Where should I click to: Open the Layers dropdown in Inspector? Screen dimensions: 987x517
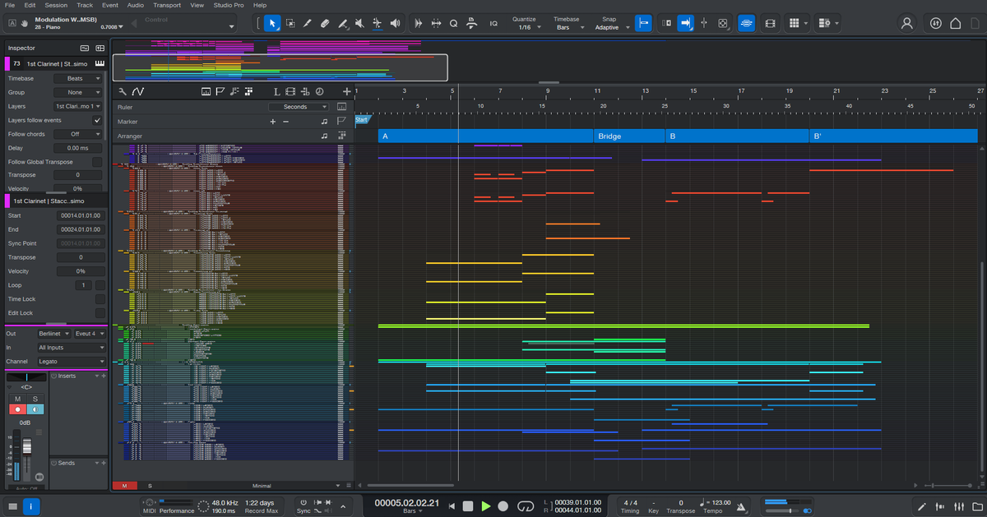point(78,107)
